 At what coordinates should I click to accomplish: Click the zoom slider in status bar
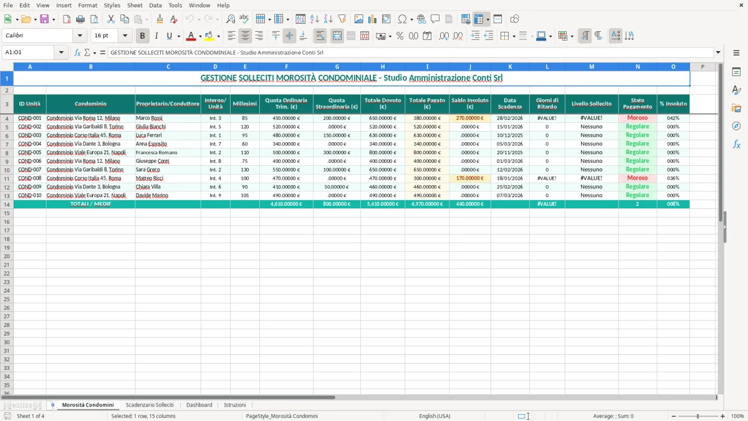coord(698,416)
